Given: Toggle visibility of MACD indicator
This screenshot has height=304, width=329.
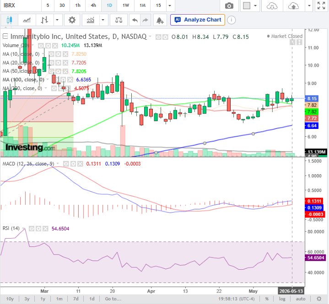Looking at the screenshot, I should point(66,164).
